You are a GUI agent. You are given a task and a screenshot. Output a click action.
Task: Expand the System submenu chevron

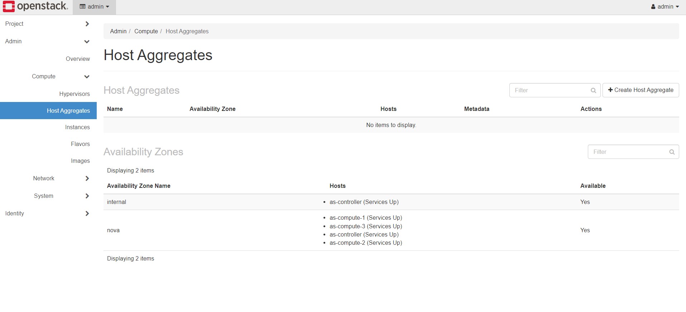pos(87,196)
